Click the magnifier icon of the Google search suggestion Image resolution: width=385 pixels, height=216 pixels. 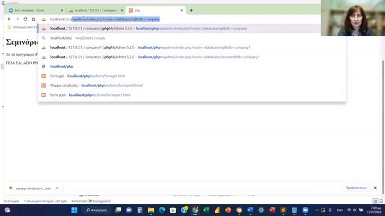tap(43, 38)
